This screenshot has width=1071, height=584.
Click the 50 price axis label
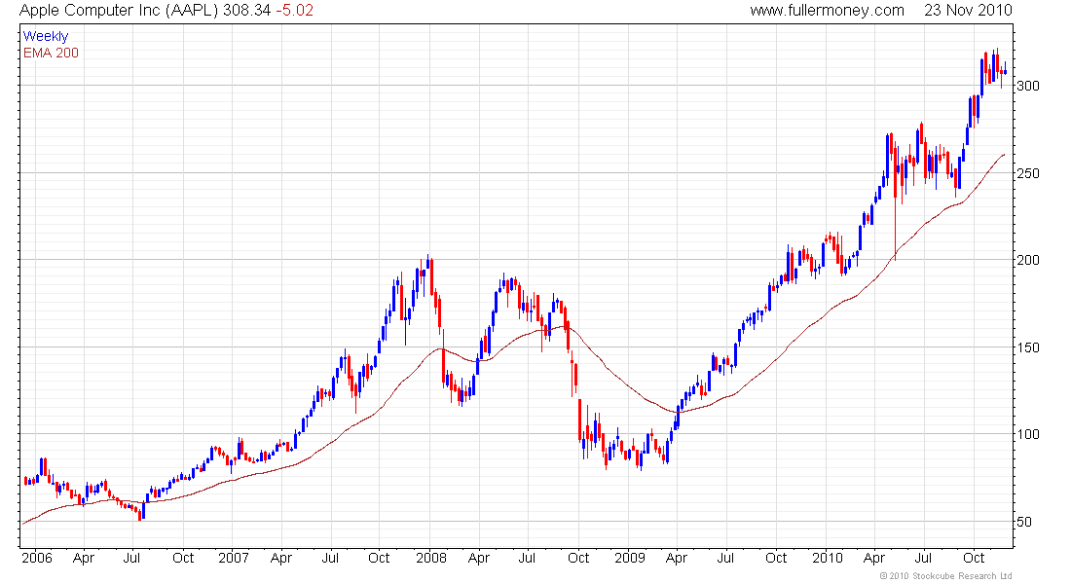point(1024,522)
